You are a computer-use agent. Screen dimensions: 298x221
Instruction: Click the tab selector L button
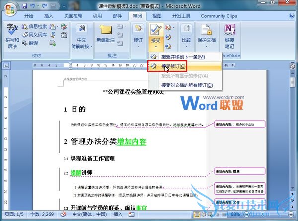(6, 66)
